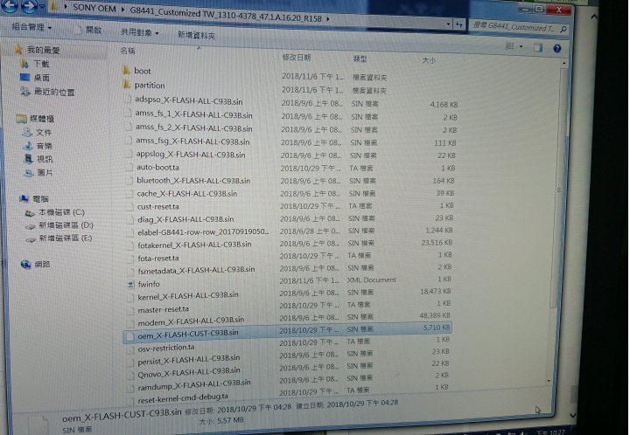Image resolution: width=630 pixels, height=435 pixels.
Task: Select amss_fs_1_X-FLASH-ALL-C93B.sin file
Action: pos(193,114)
